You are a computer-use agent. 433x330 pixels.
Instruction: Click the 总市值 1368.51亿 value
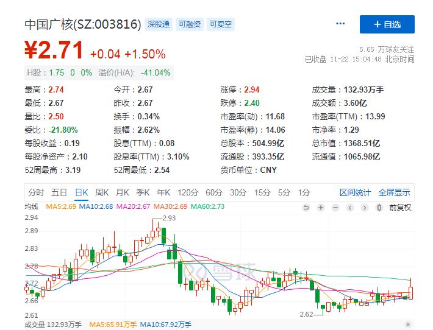coord(362,143)
